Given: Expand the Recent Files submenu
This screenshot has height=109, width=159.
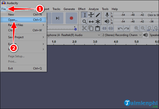Looking at the screenshot, I should [x=23, y=25].
